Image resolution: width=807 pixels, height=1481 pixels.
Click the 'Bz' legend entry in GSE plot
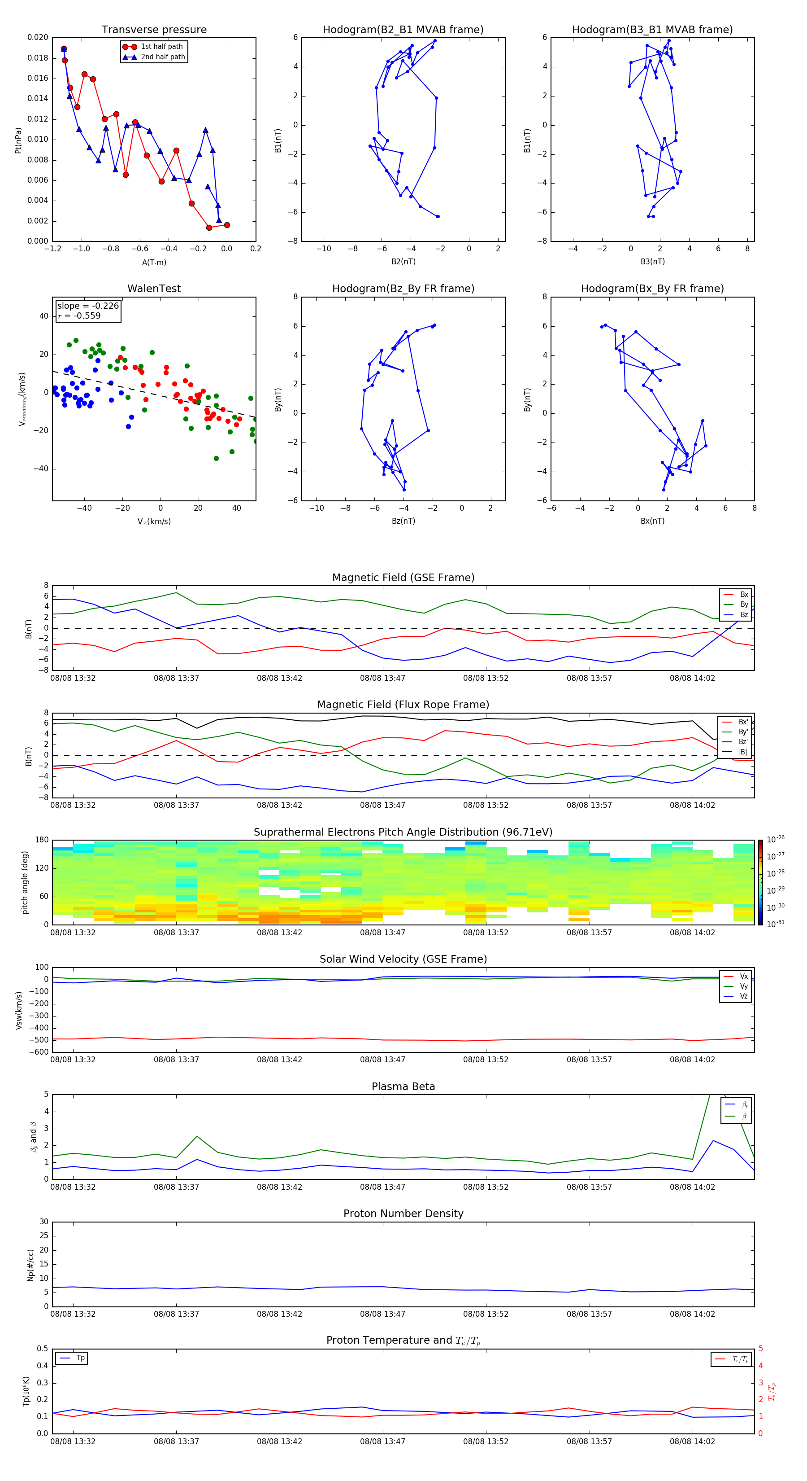736,614
